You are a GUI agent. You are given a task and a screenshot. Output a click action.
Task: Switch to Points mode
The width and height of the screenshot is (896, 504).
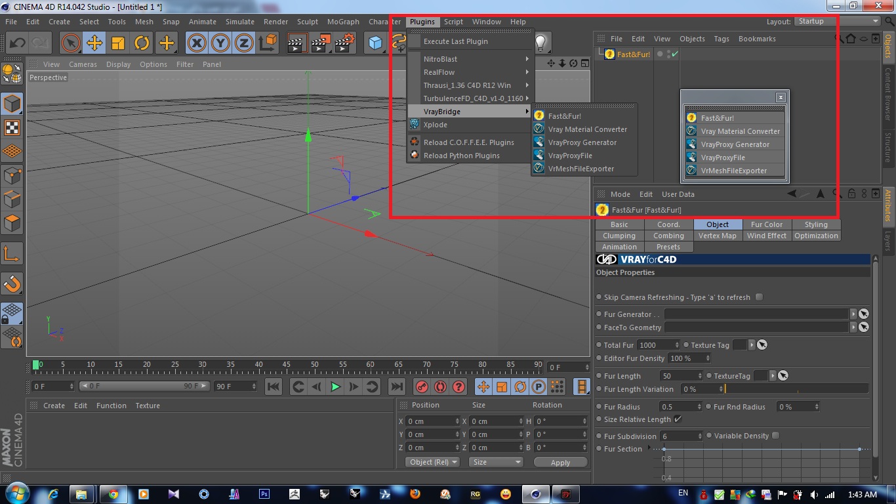pyautogui.click(x=12, y=175)
